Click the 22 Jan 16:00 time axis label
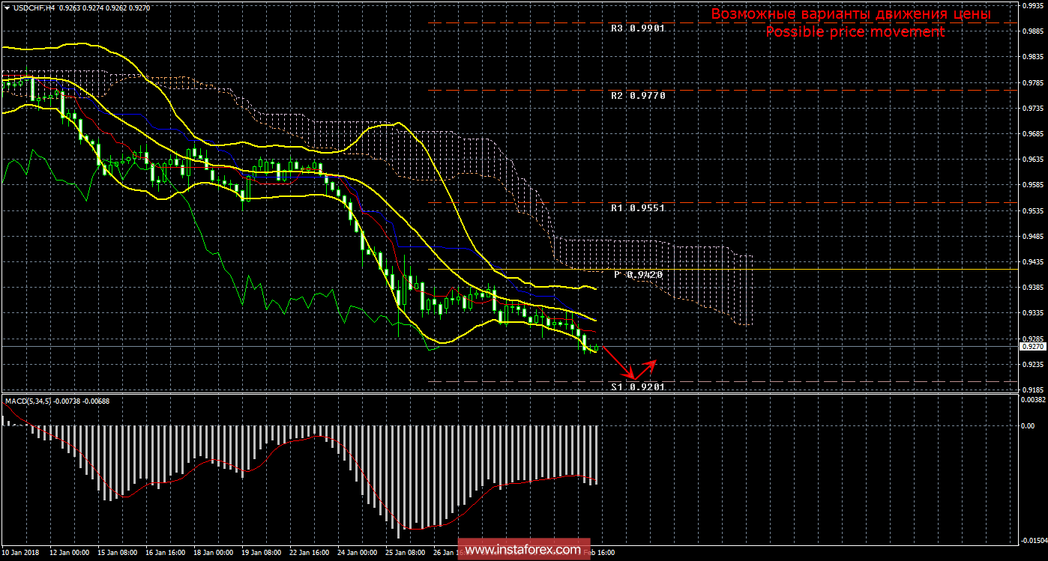 click(x=309, y=553)
